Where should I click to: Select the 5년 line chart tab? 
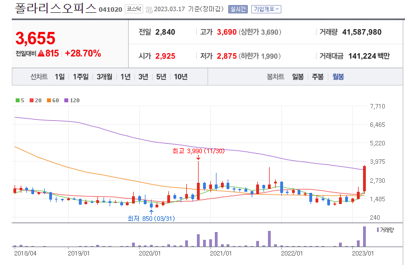click(161, 77)
